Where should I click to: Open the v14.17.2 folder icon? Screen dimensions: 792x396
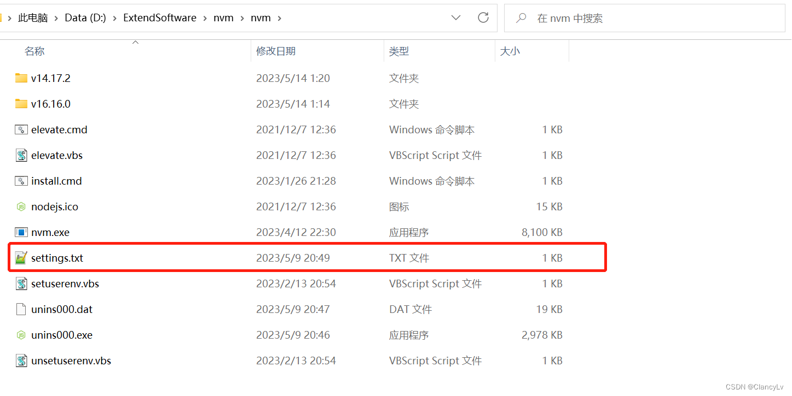coord(21,78)
